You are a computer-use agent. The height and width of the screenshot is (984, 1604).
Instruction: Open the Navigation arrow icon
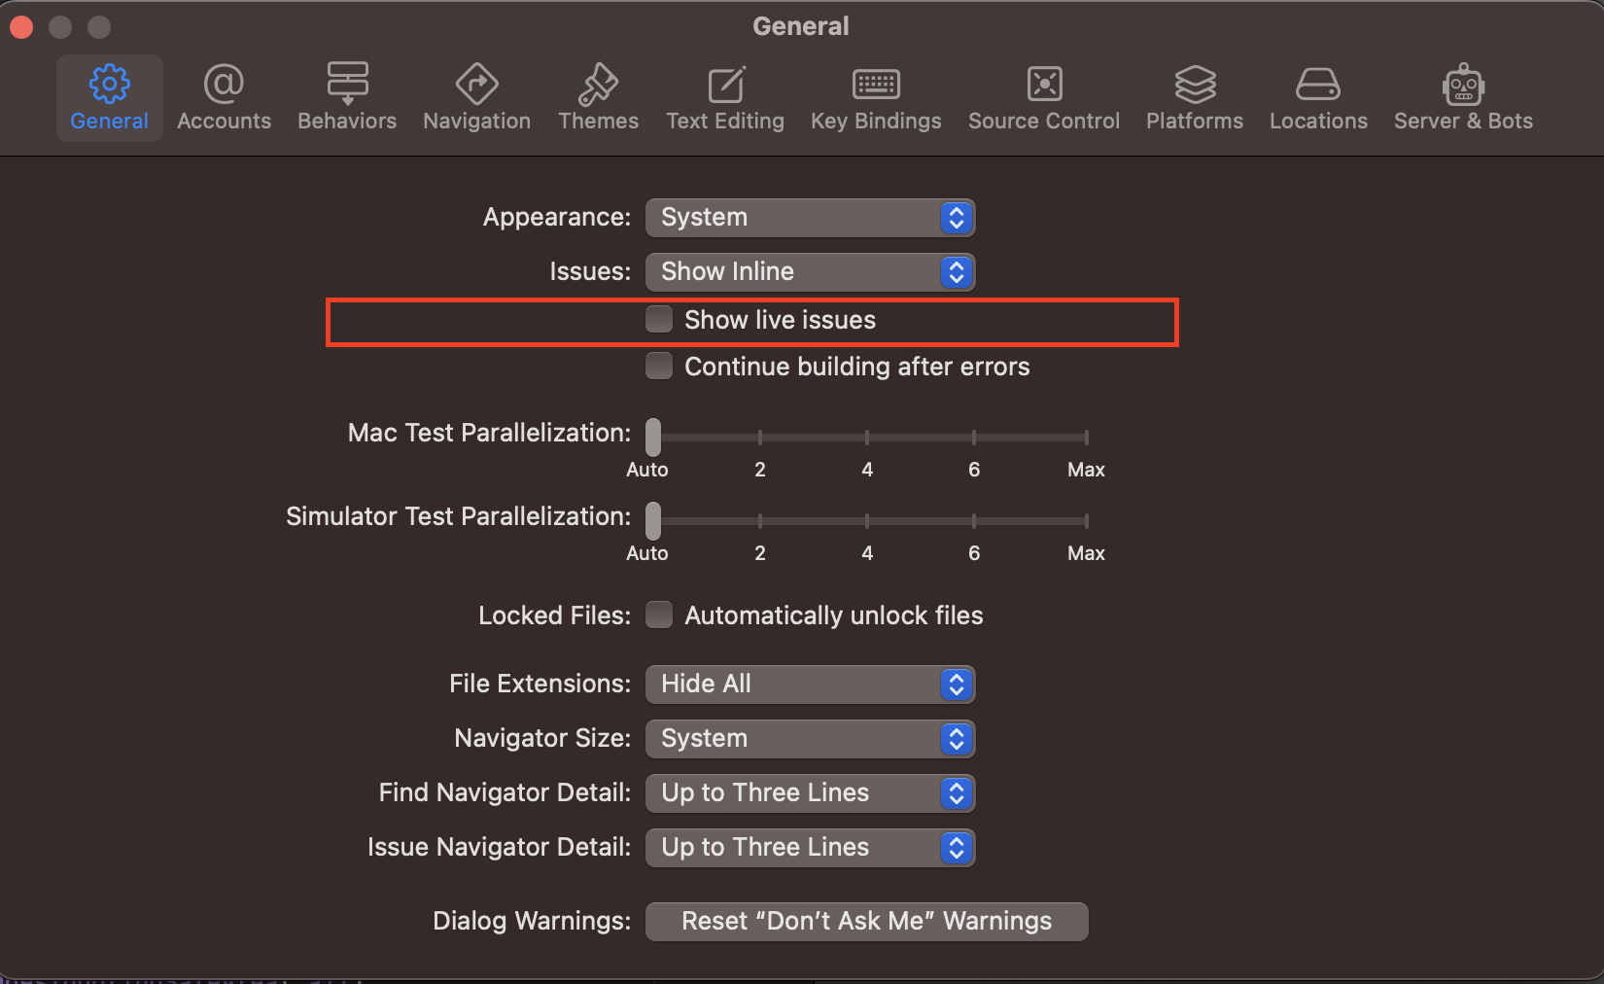coord(476,84)
